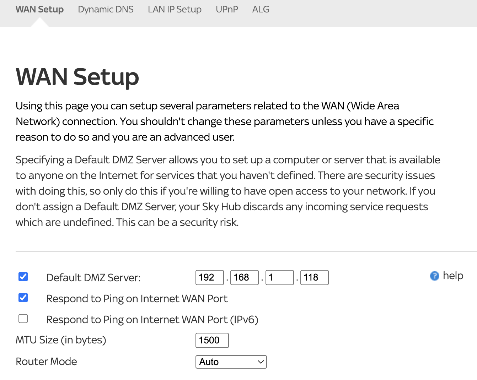Viewport: 477px width, 380px height.
Task: Click the MTU Size field showing 1500
Action: [x=212, y=340]
